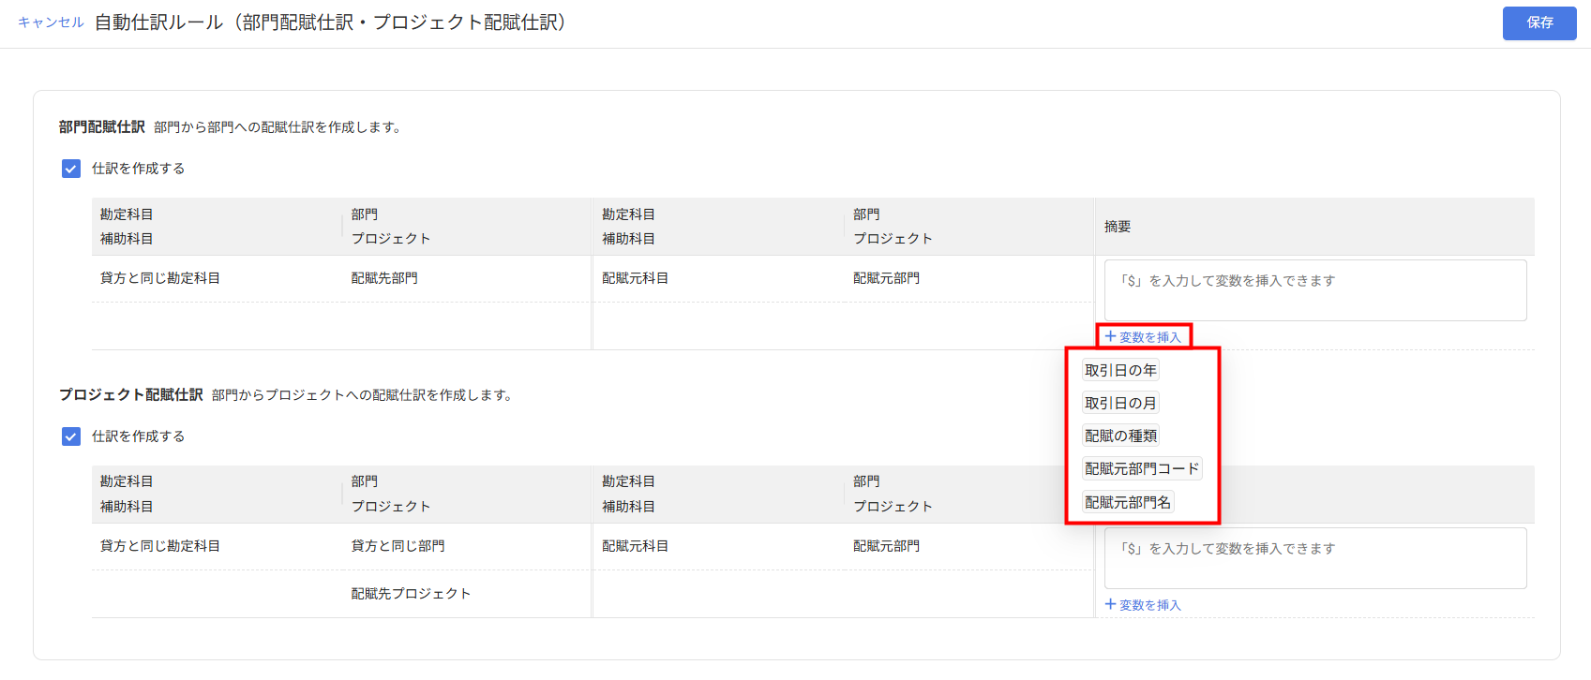Viewport: 1591px width, 680px height.
Task: Focus the 摘要 text box for 部門配賦仕訳
Action: point(1314,290)
